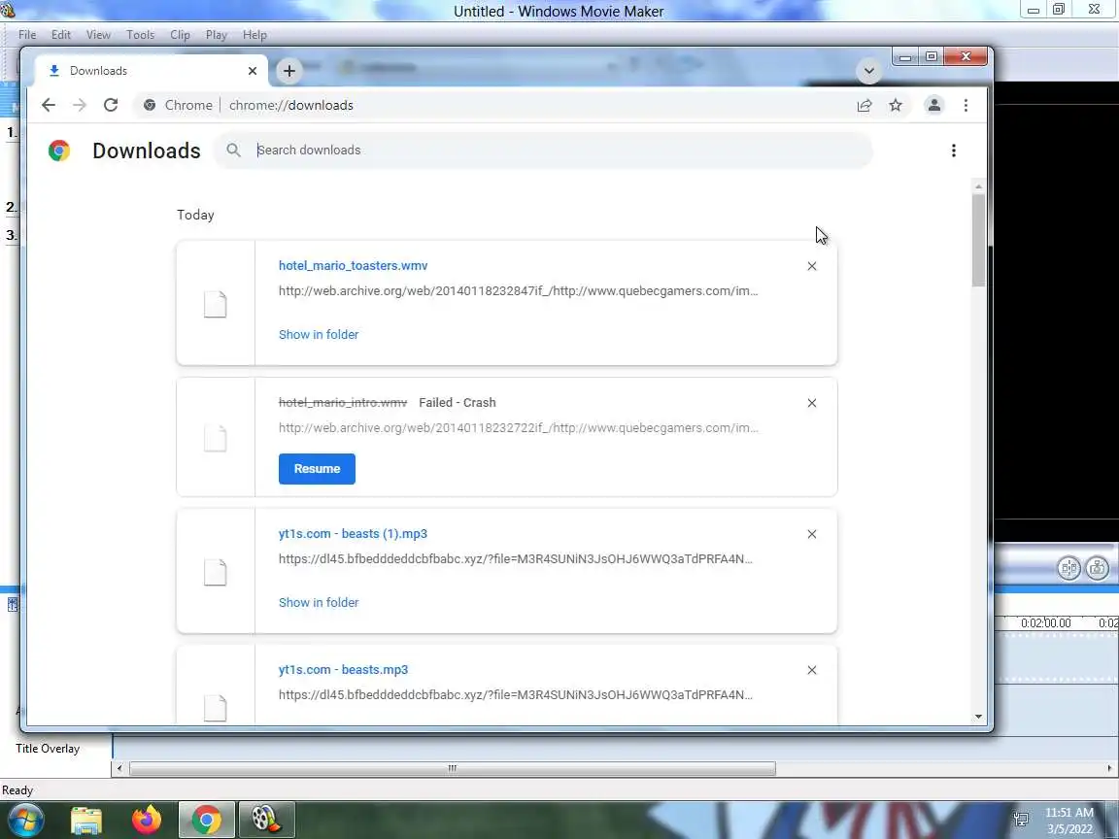Open the Chrome profile avatar menu
This screenshot has width=1119, height=839.
point(933,105)
